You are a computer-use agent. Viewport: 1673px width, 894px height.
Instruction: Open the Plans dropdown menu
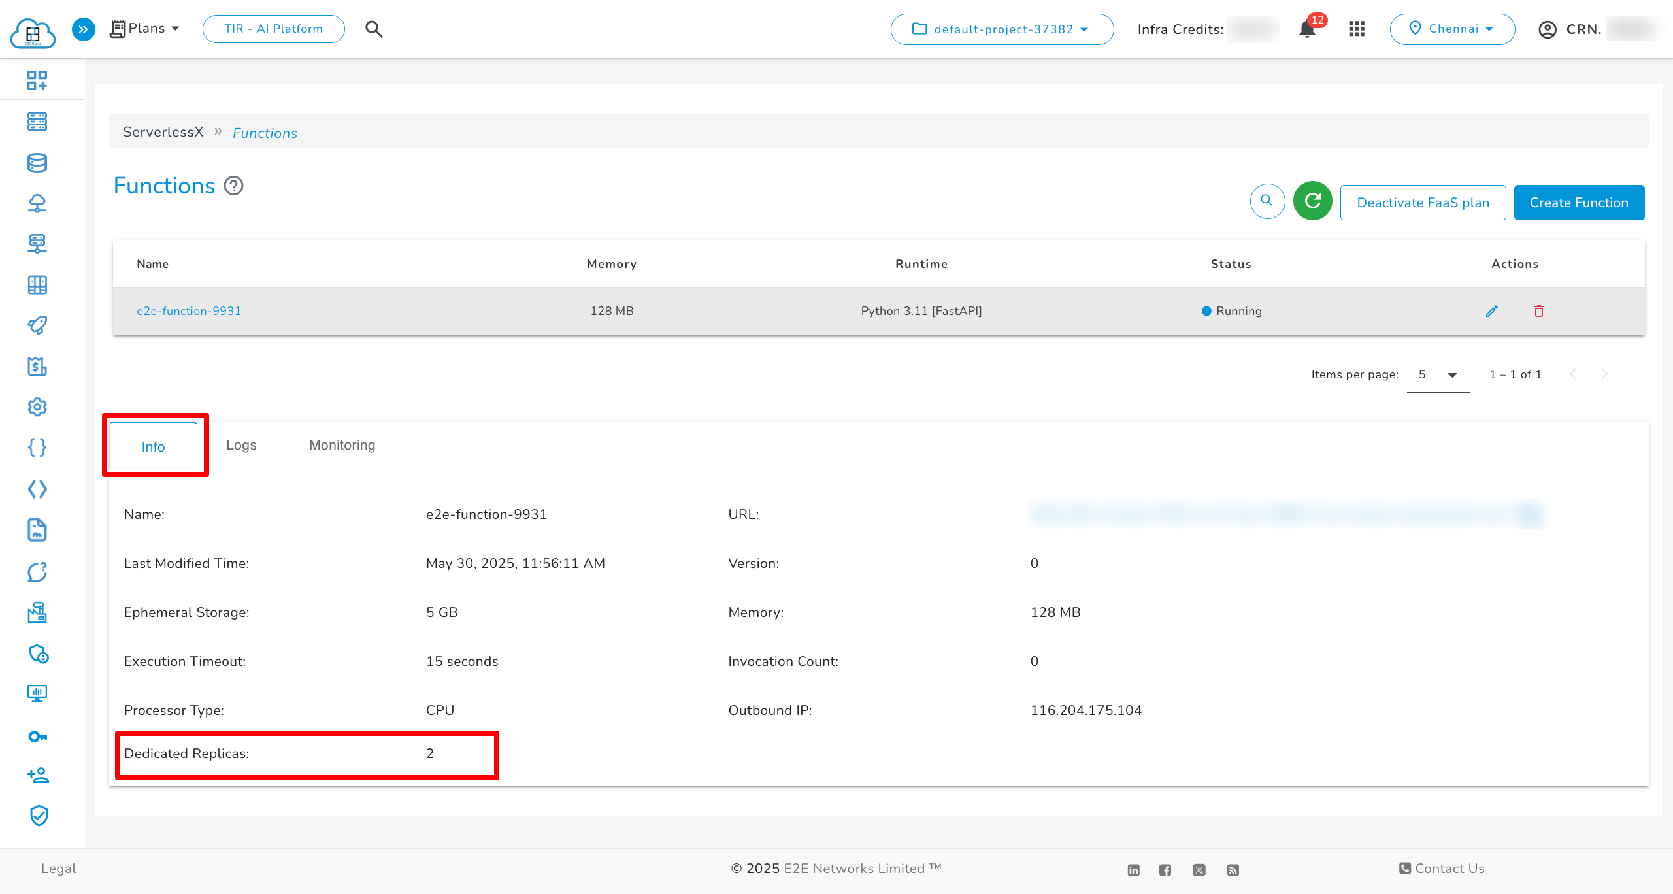(144, 28)
